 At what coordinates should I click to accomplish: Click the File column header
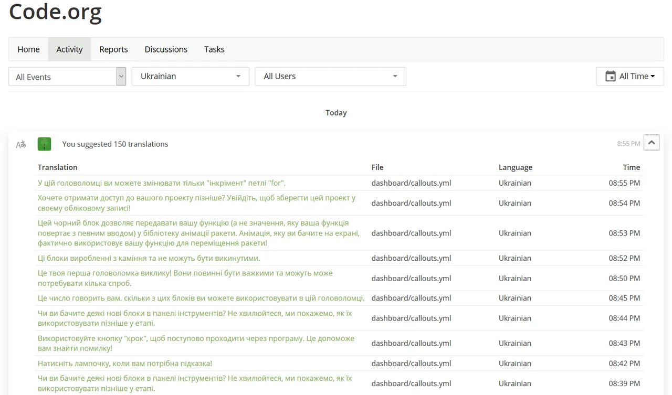coord(377,167)
